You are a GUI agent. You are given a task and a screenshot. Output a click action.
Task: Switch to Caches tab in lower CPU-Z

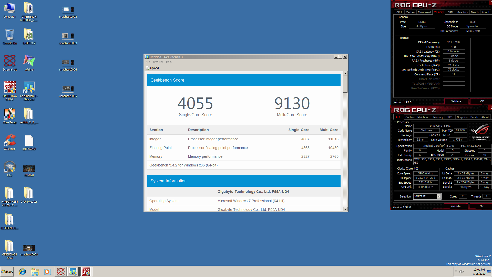[x=410, y=117]
